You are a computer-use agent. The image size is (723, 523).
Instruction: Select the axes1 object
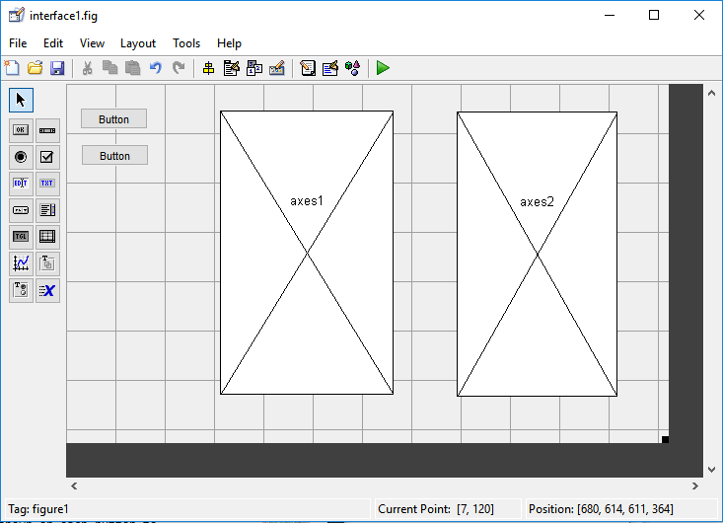(307, 253)
